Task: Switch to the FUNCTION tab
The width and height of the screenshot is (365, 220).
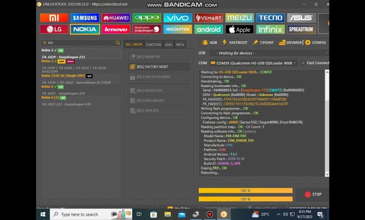Action: tap(153, 44)
